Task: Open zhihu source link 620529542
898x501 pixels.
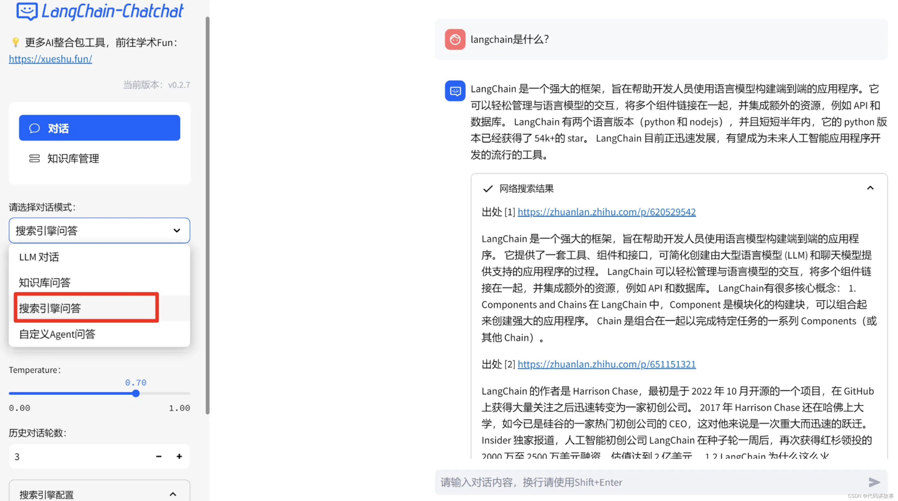Action: (606, 212)
